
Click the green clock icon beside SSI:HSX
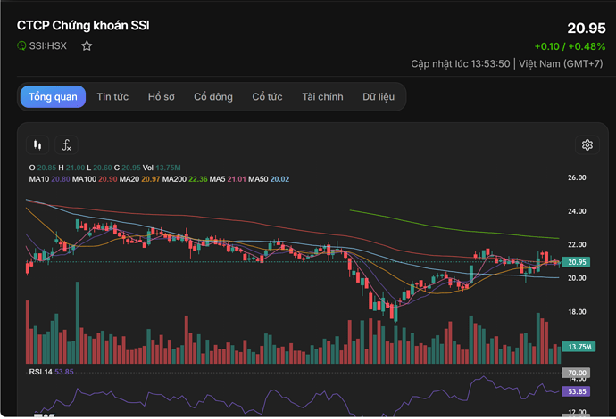(x=21, y=45)
